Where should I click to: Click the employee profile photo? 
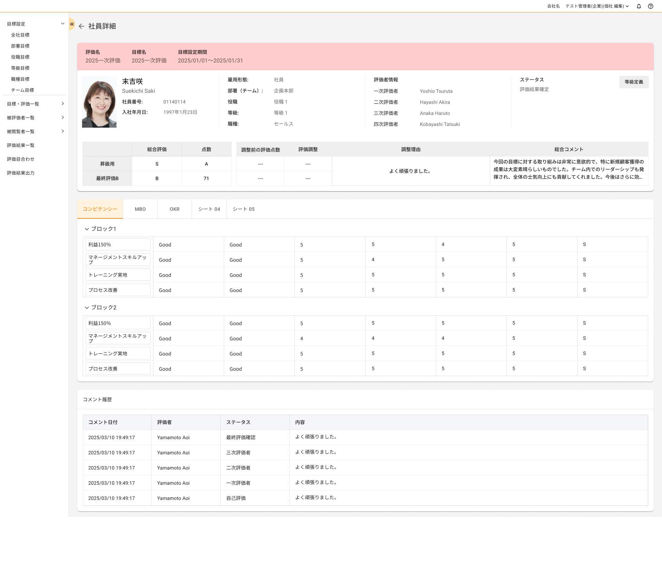pos(99,102)
